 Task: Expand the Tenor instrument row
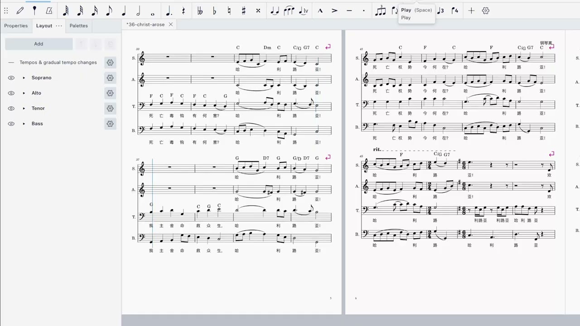click(x=24, y=109)
